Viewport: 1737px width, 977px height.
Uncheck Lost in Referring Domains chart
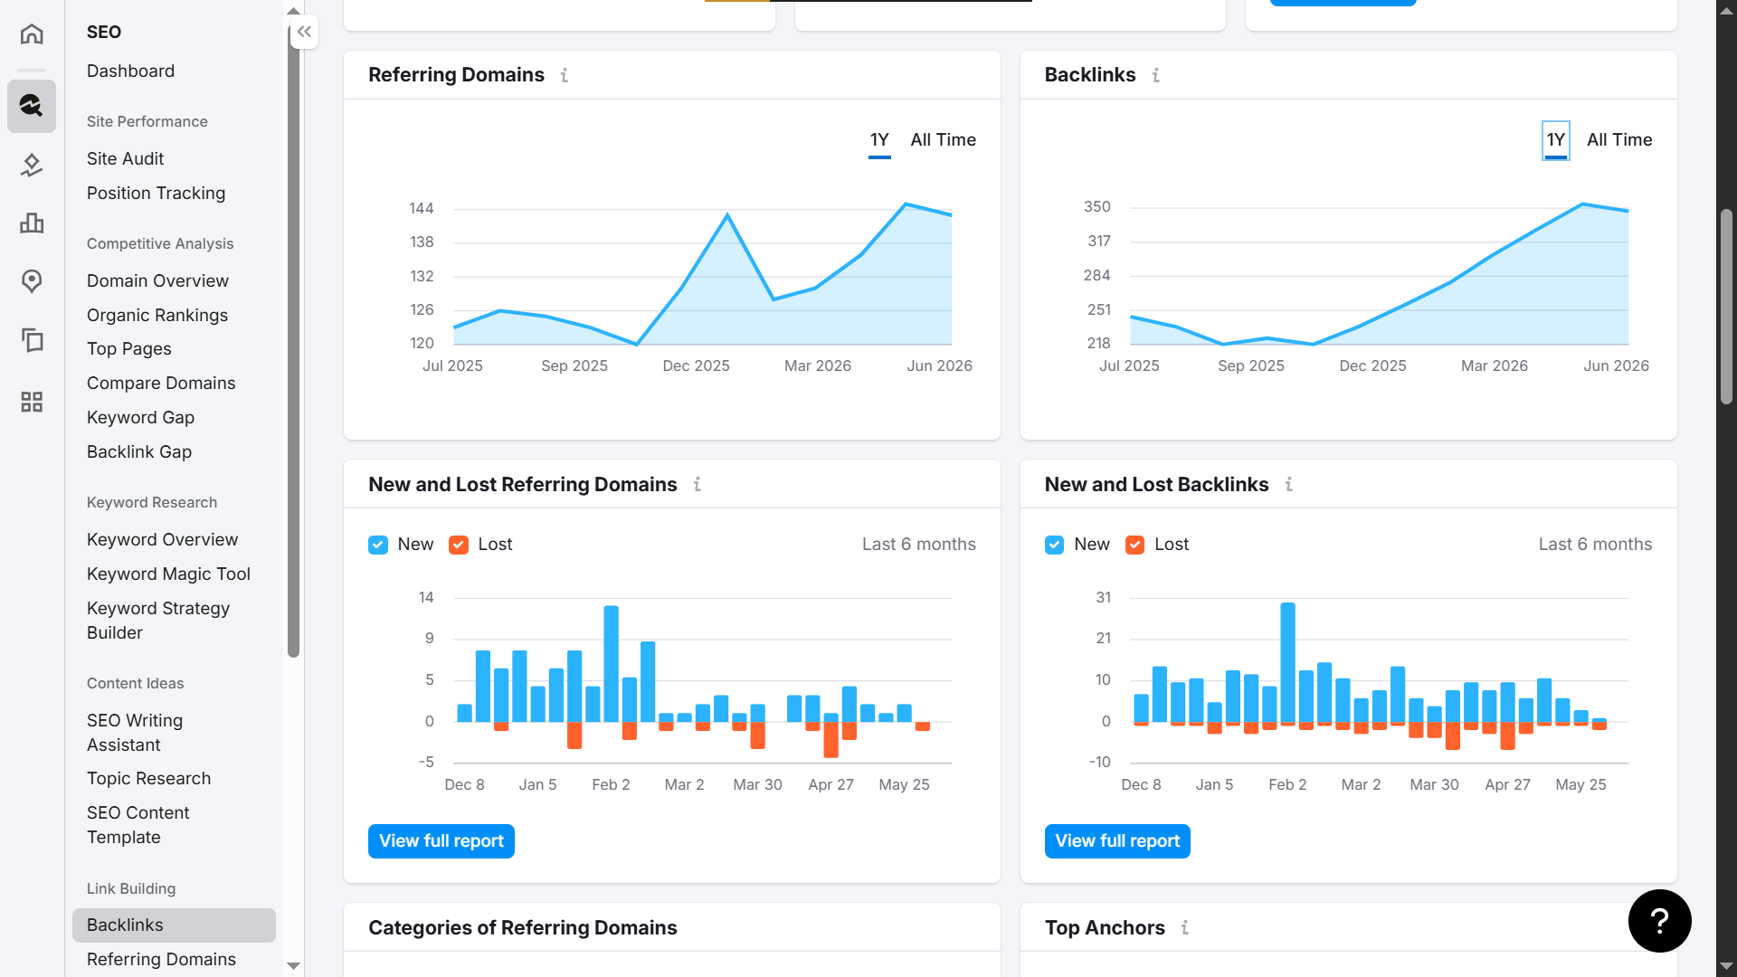(459, 545)
